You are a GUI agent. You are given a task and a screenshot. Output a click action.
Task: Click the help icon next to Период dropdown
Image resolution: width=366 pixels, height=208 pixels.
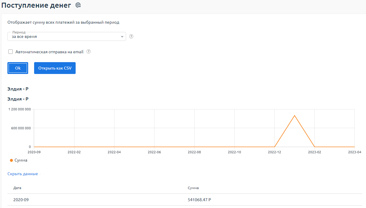point(131,37)
